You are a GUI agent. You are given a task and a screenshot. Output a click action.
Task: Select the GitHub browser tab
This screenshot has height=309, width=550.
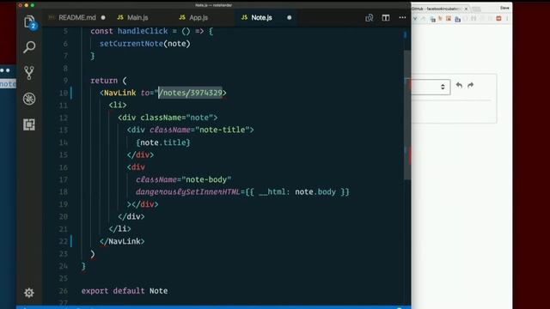(437, 9)
